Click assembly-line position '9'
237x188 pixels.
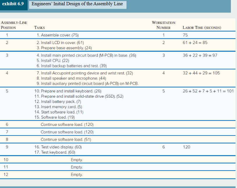pos(7,147)
